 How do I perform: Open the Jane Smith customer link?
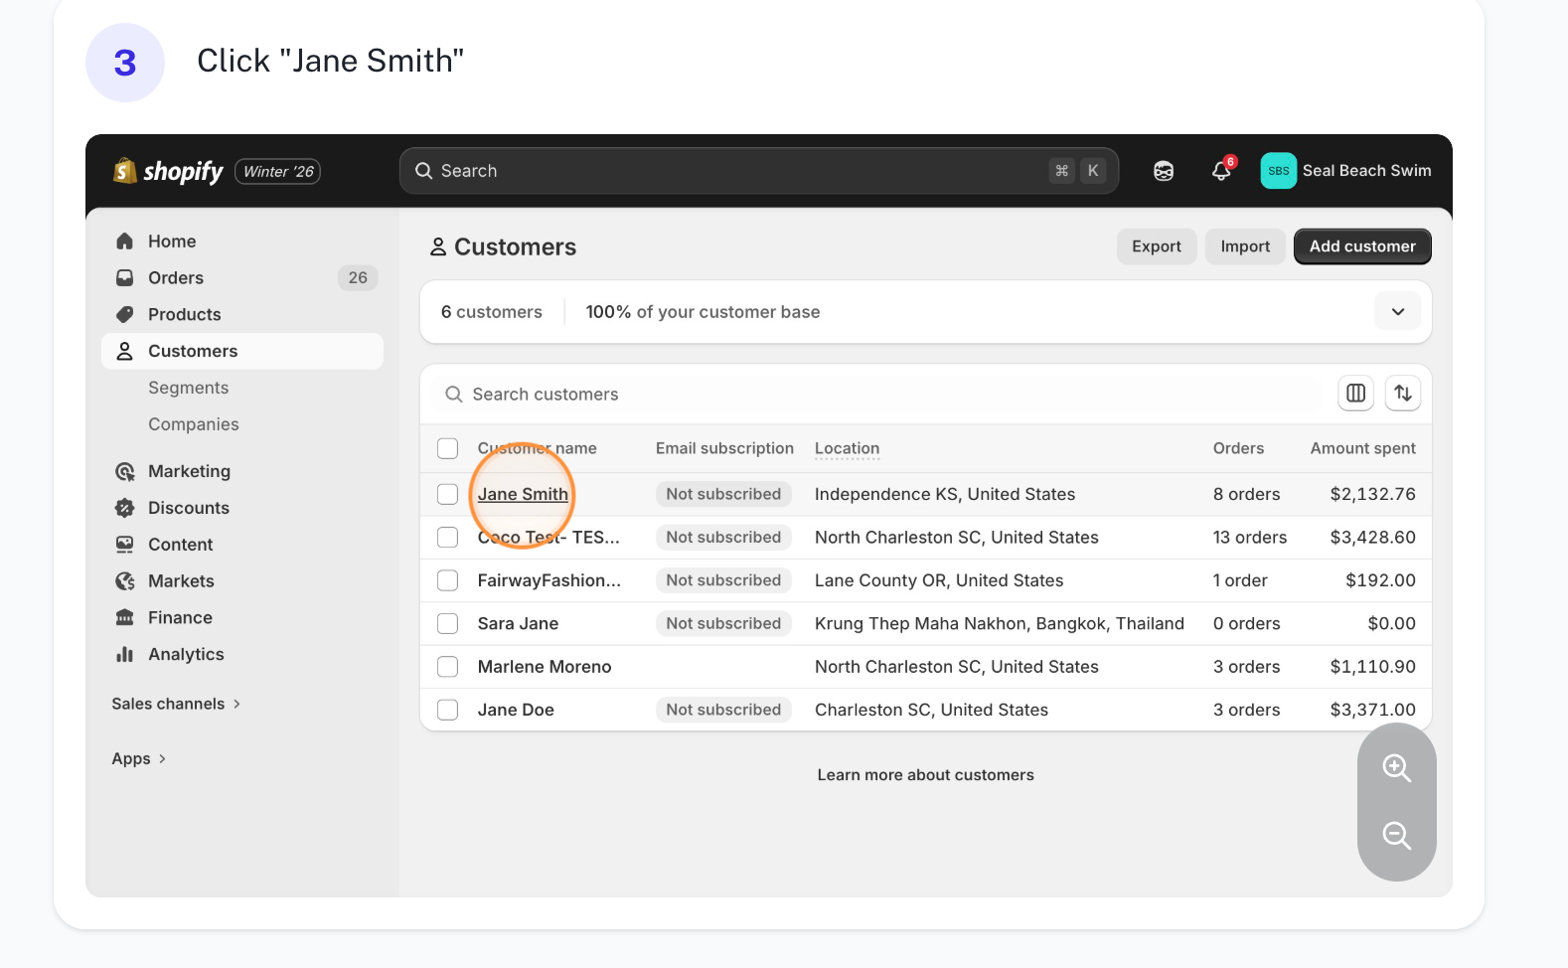[523, 494]
